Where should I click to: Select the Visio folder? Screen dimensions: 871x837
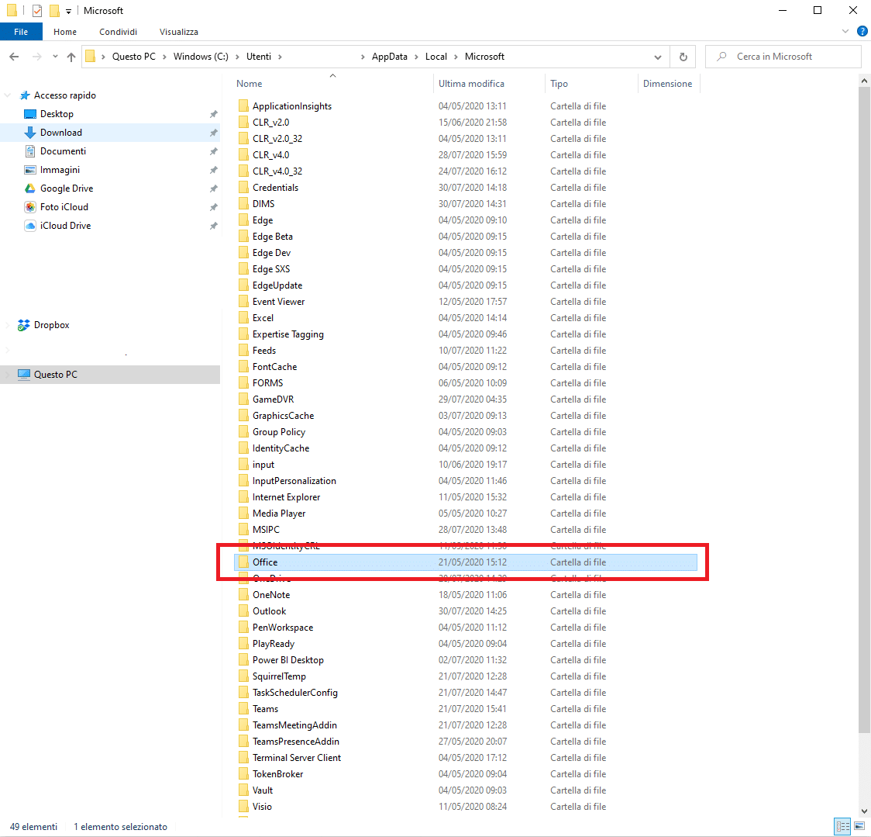coord(262,807)
